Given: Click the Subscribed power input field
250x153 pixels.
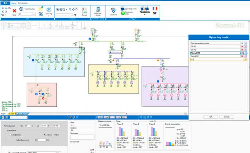Looking at the screenshot, I should [x=40, y=140].
